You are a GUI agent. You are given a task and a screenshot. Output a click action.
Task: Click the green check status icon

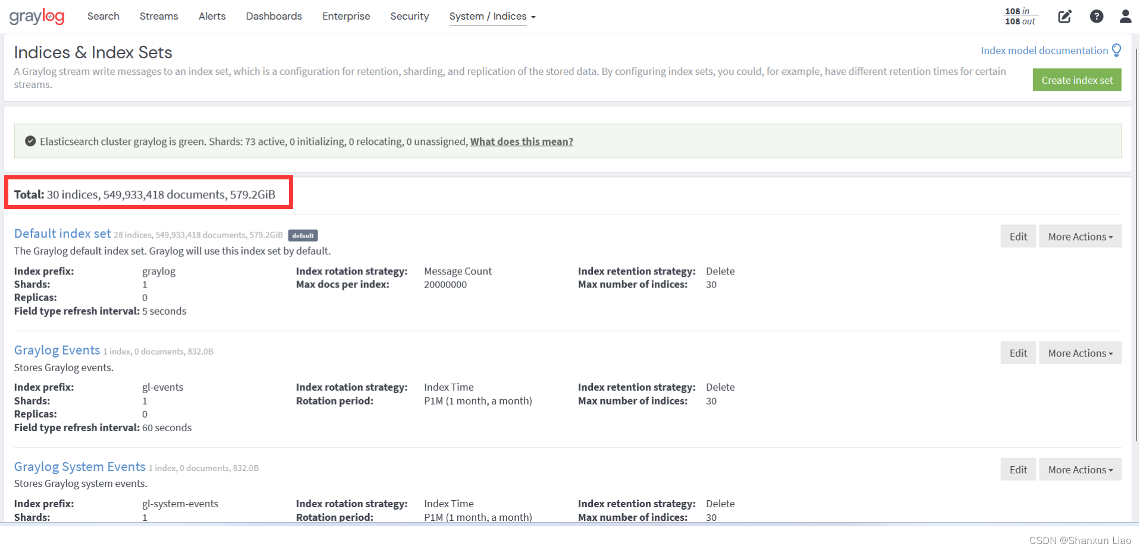30,141
